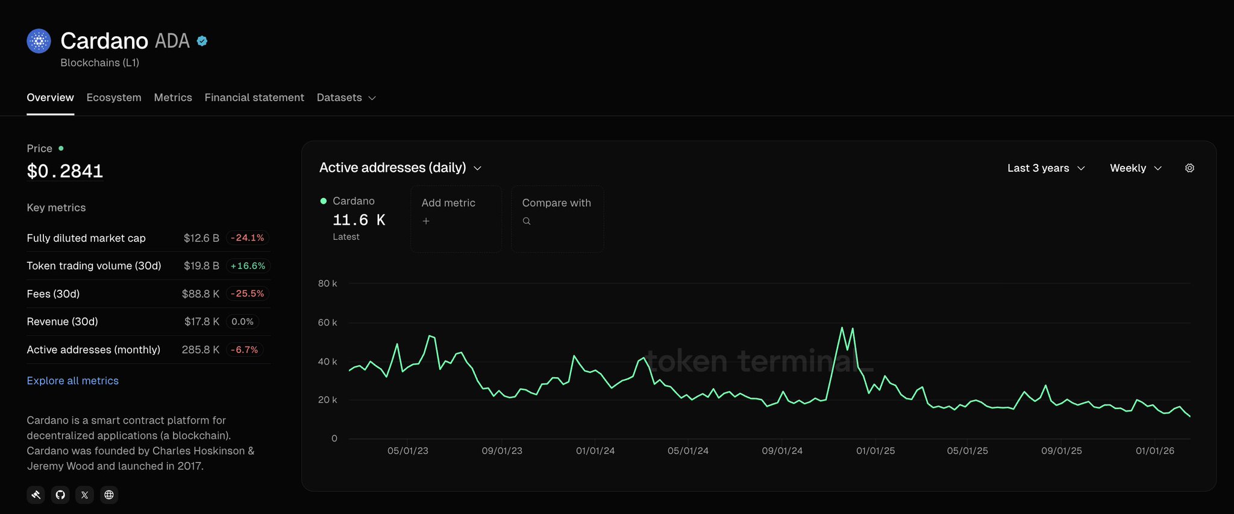Image resolution: width=1234 pixels, height=514 pixels.
Task: Open the Financial statement tab
Action: [x=254, y=98]
